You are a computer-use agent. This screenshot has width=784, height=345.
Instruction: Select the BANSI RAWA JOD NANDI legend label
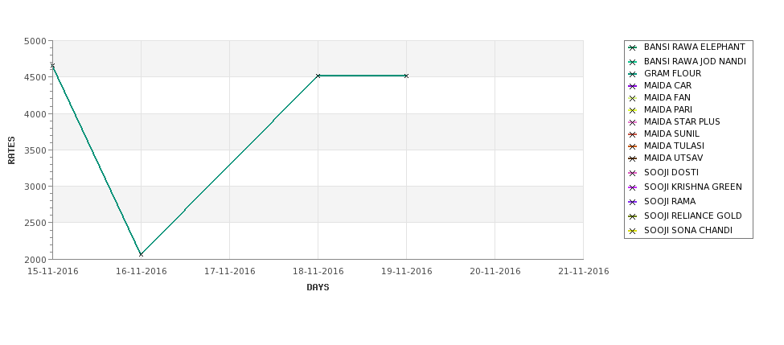pos(695,61)
